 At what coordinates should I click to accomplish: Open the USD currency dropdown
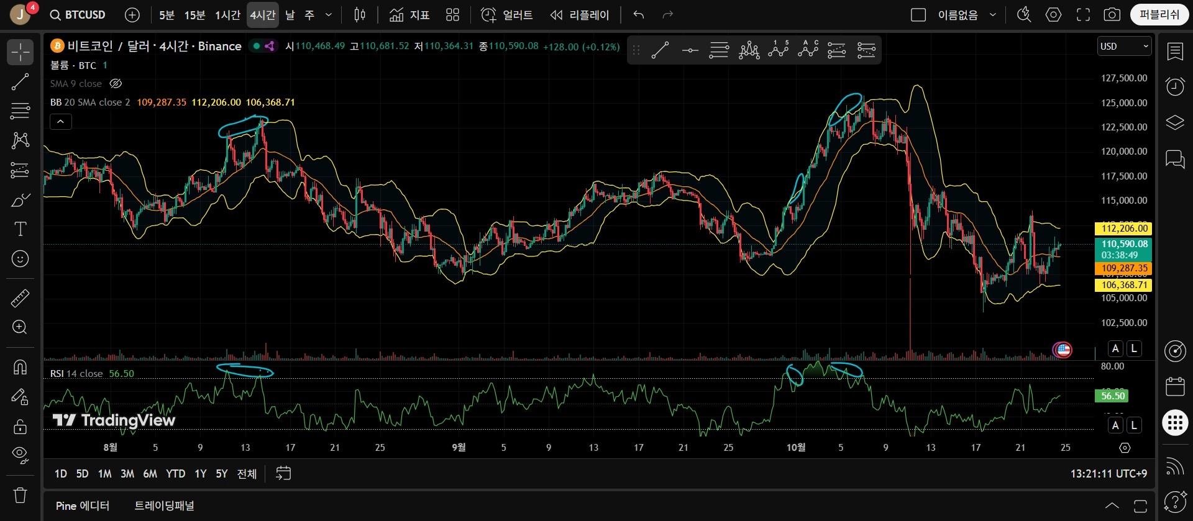[x=1124, y=47]
